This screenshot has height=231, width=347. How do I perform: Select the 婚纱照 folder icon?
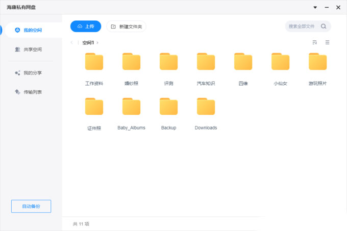[x=131, y=62]
